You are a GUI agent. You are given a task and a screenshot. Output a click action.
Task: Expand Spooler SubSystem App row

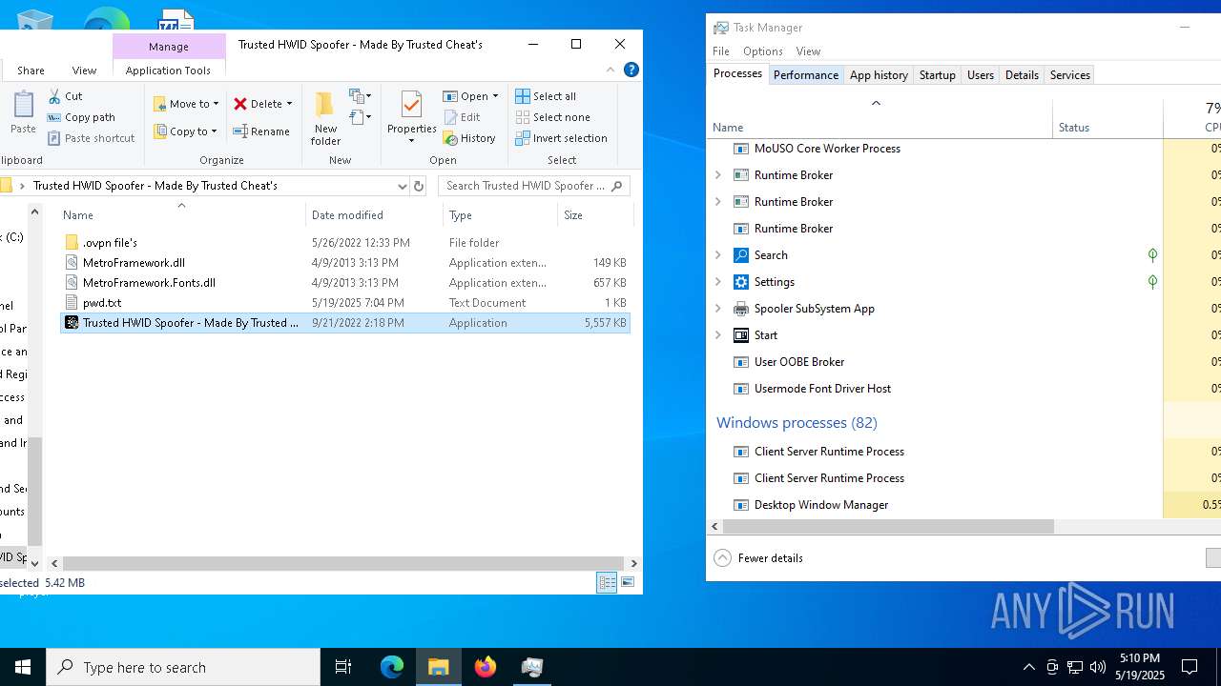point(718,309)
